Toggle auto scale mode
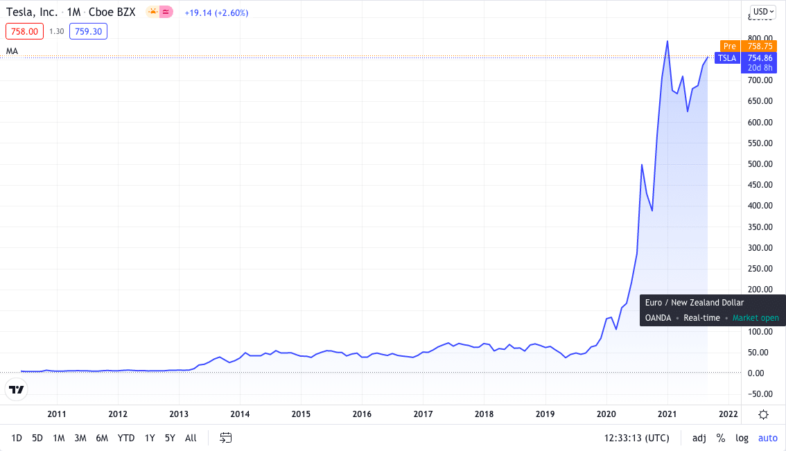This screenshot has width=786, height=451. point(767,438)
